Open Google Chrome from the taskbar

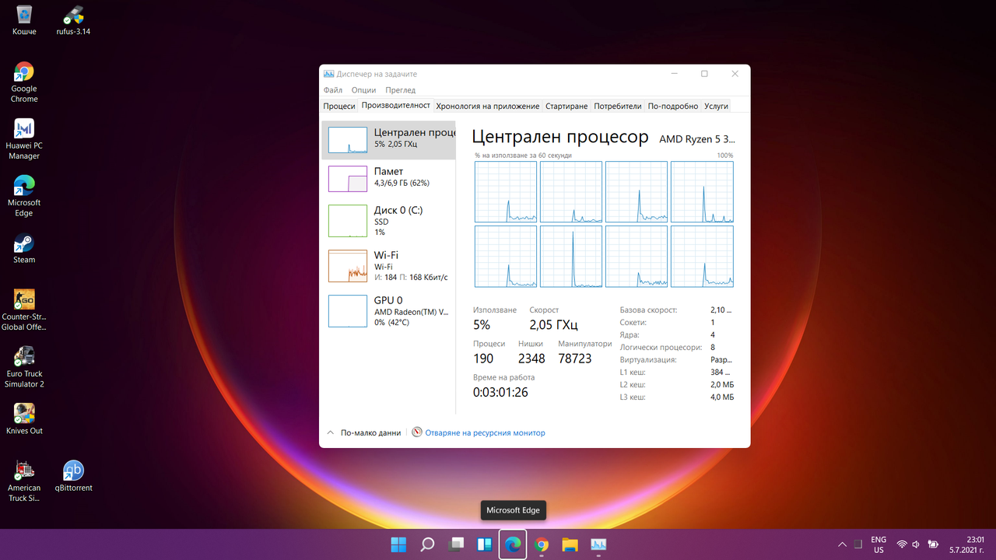542,544
